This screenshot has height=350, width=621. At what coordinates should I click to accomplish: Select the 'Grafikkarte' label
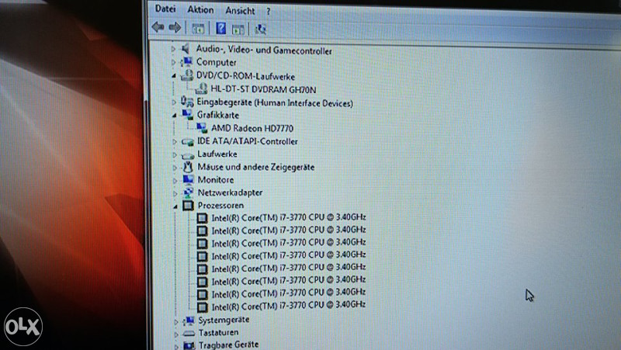(x=218, y=115)
